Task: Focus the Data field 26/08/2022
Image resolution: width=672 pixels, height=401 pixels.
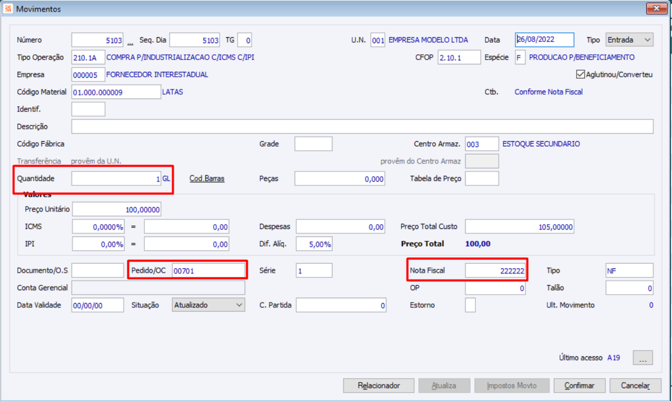Action: coord(544,40)
